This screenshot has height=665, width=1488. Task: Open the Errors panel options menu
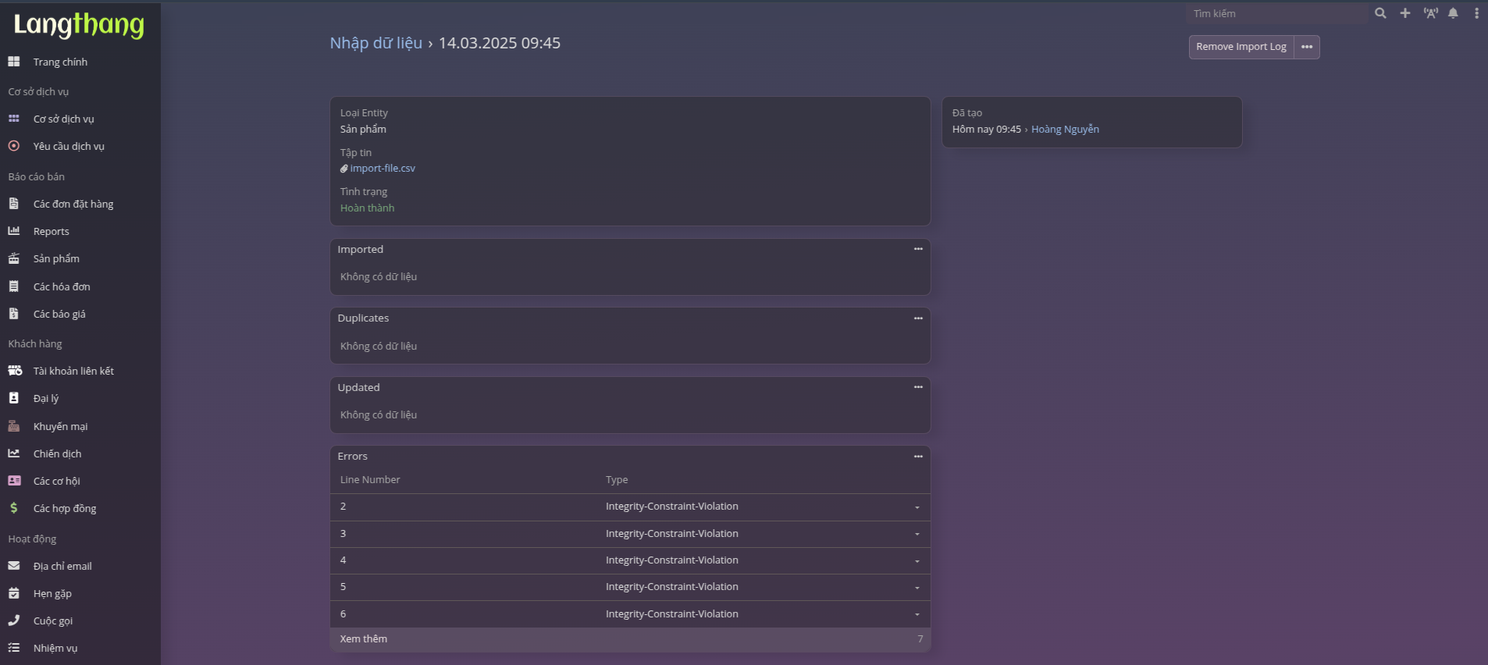[918, 457]
